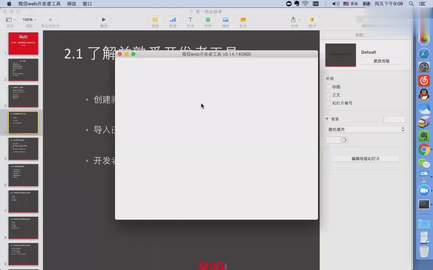This screenshot has width=433, height=270.
Task: Open Zoom from the Dock
Action: click(424, 191)
